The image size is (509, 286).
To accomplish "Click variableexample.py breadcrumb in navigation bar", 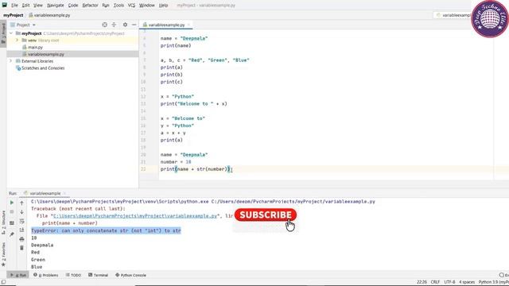I will tap(49, 15).
